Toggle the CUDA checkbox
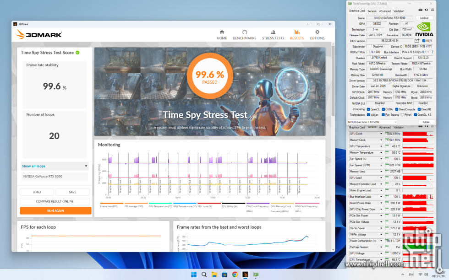 click(383, 109)
